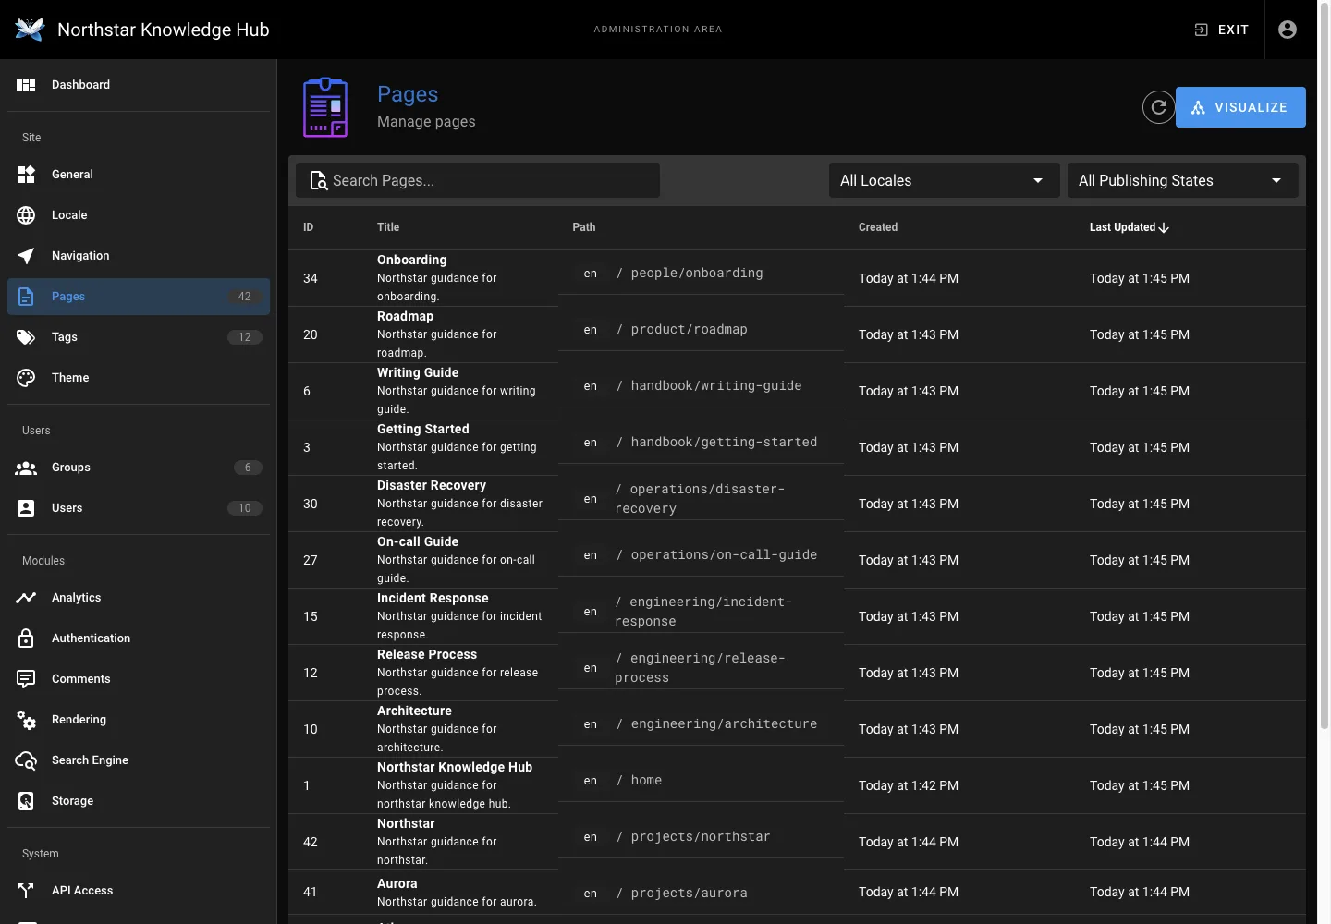Select the Writing Guide page title
The width and height of the screenshot is (1331, 924).
pyautogui.click(x=418, y=372)
